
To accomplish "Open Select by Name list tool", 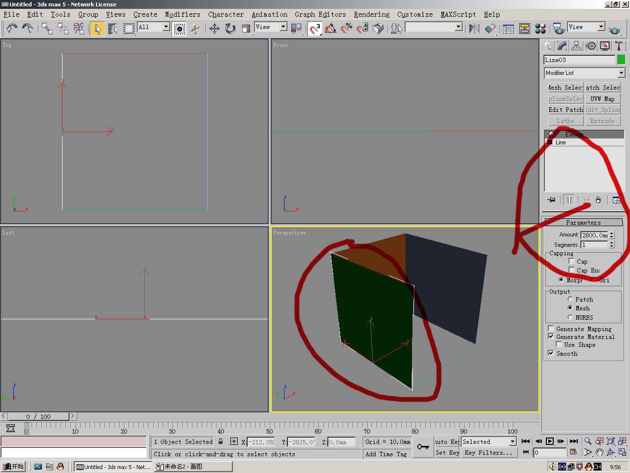I will tap(113, 29).
